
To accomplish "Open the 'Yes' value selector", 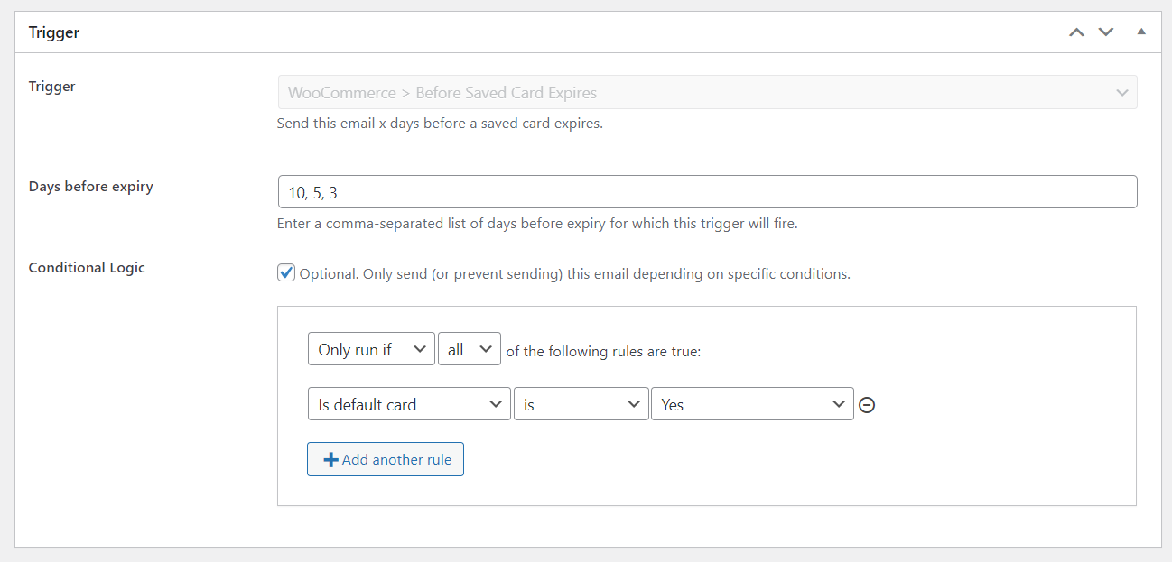I will (752, 404).
